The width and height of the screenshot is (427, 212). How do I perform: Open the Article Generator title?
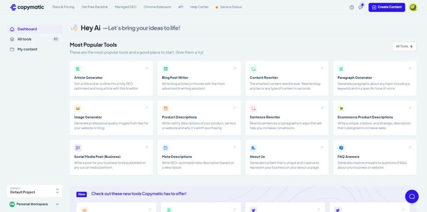(x=88, y=77)
